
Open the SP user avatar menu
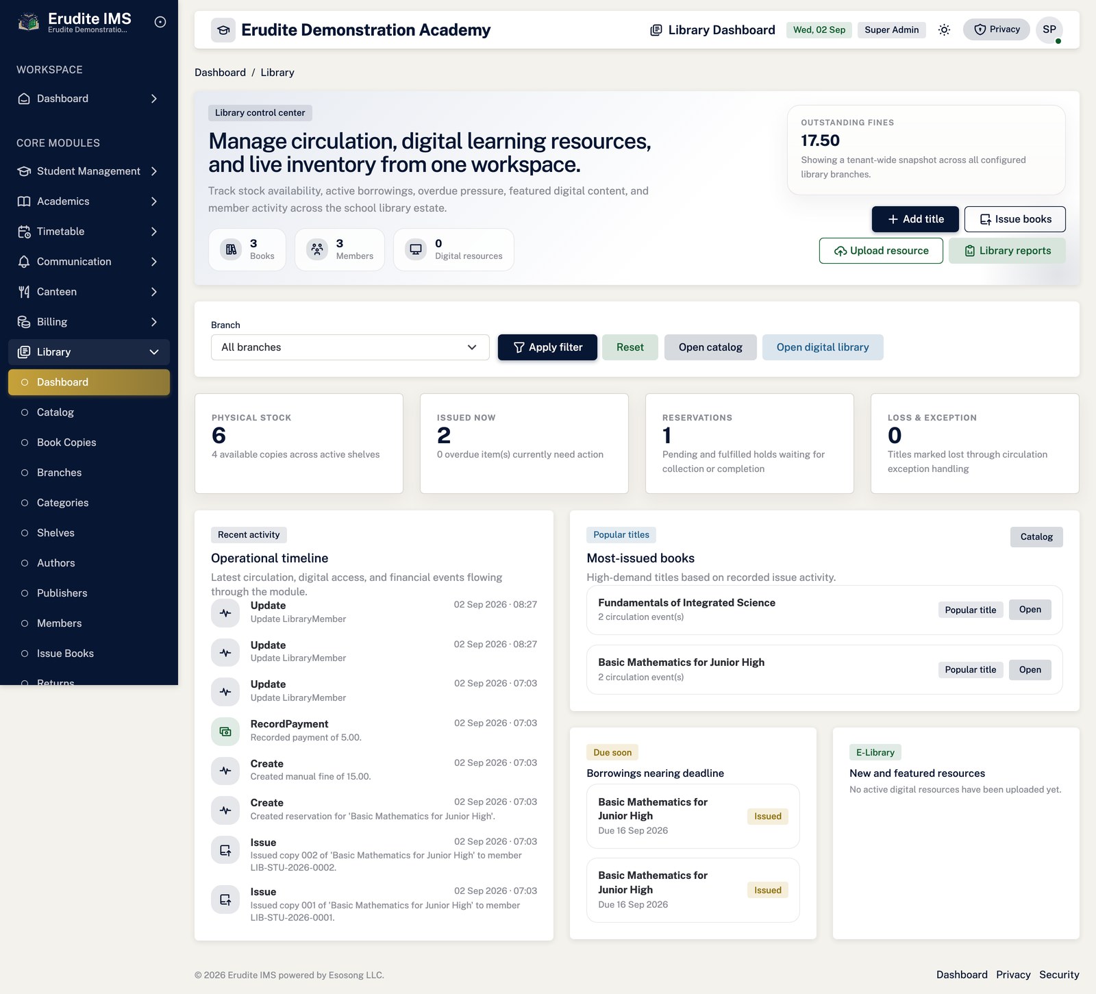click(x=1049, y=29)
